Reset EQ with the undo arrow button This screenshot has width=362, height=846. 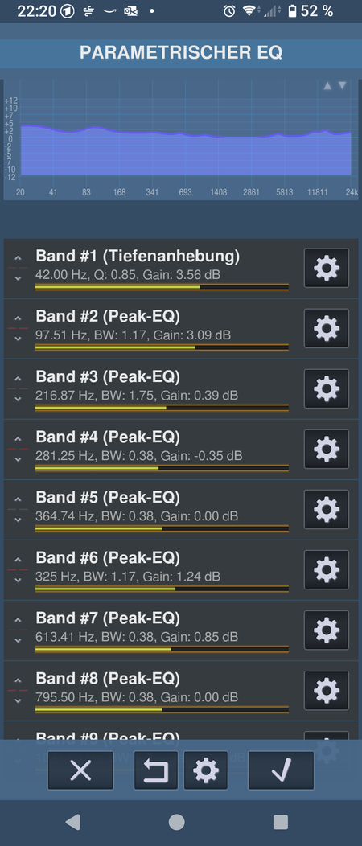pos(156,770)
